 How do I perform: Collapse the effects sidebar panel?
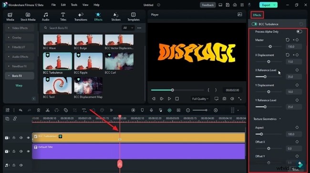(33, 98)
